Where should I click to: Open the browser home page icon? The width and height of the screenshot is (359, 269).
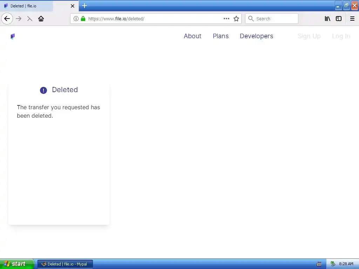(x=41, y=19)
